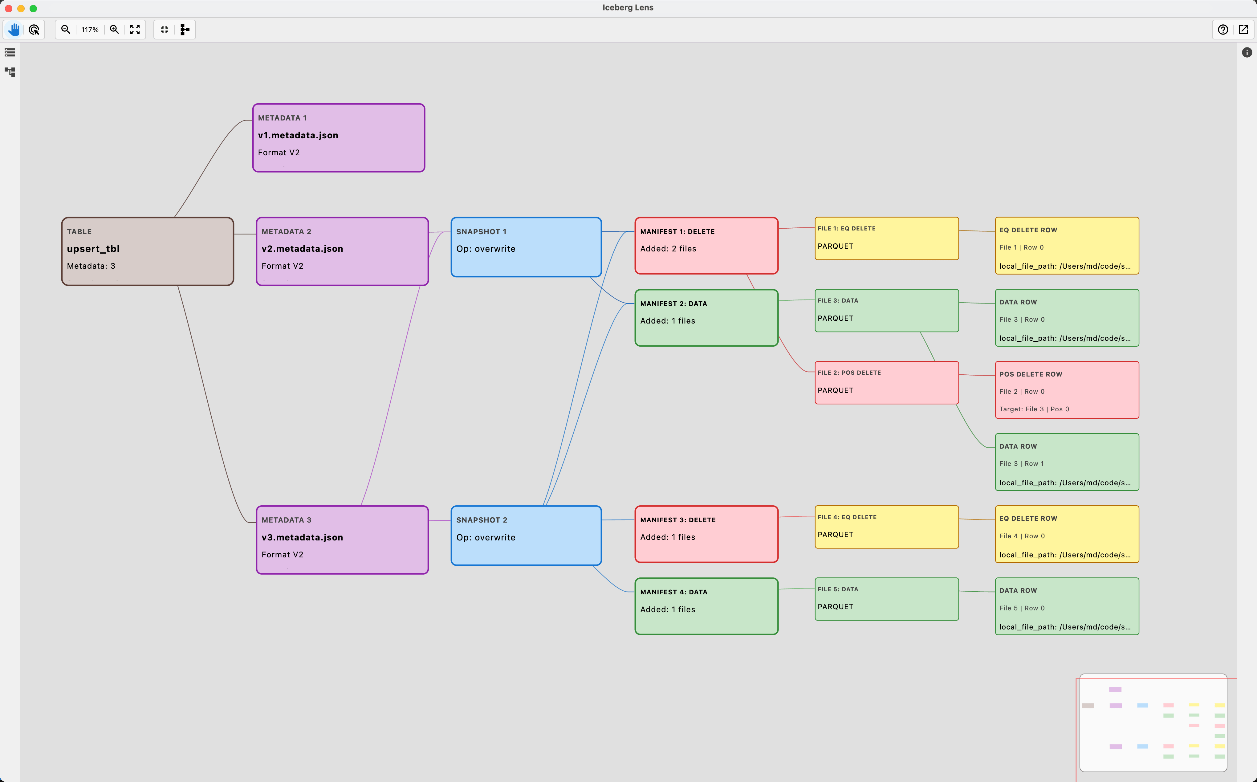Click the FILE 2: POS DELETE node
Viewport: 1257px width, 782px height.
point(886,383)
